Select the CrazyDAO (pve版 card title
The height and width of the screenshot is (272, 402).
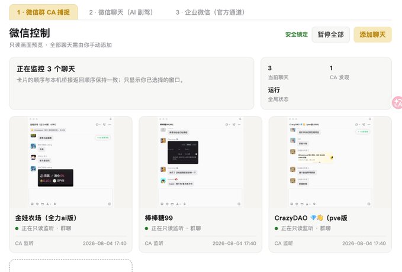click(311, 218)
